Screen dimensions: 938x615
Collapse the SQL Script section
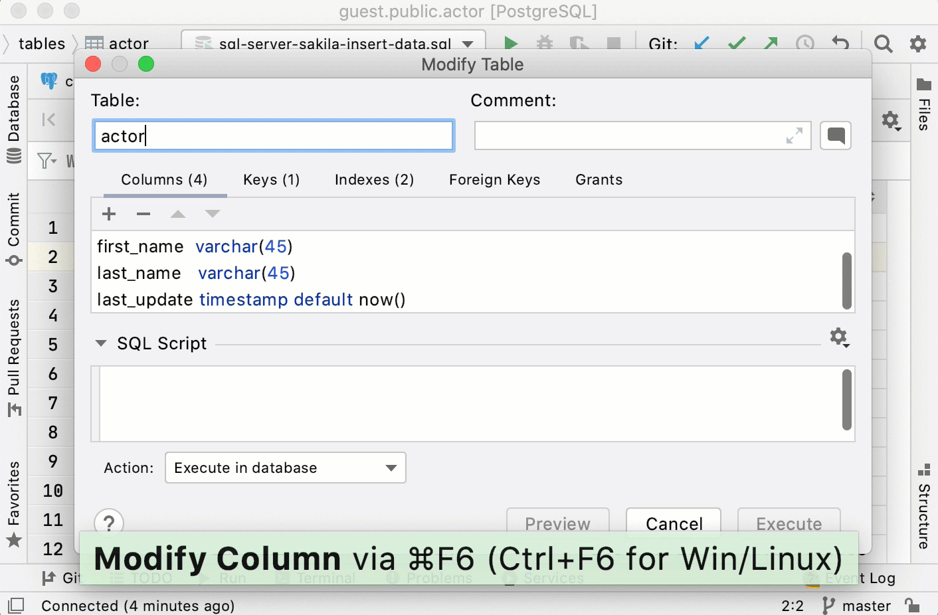[101, 343]
